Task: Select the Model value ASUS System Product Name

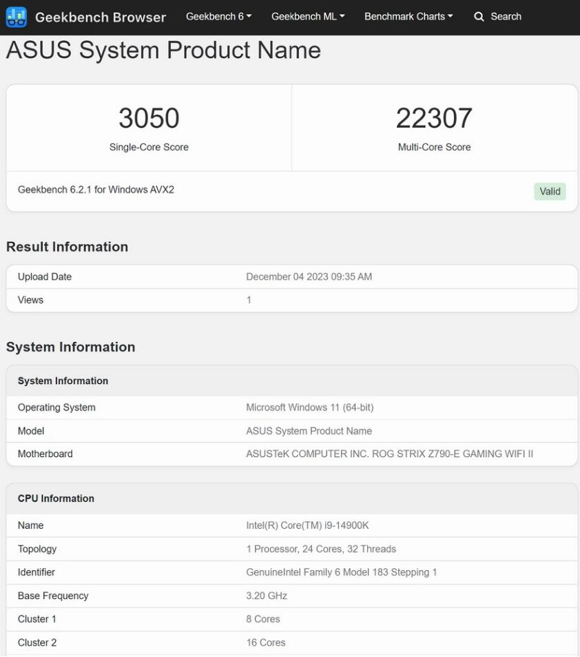Action: pos(309,431)
